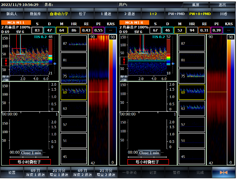
Task: Select depth 45 thumbnail in MCA-M1 R panel
Action: [192, 157]
